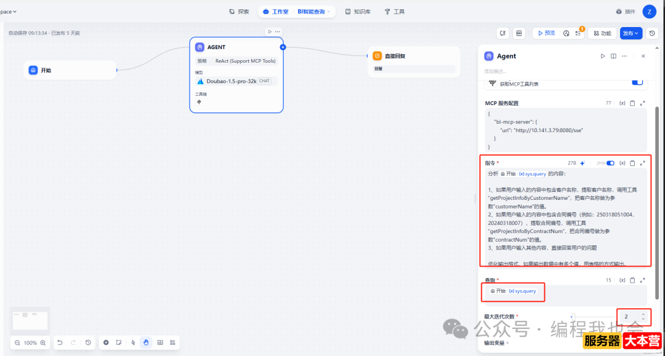Open BI智能查询 app dropdown

314,12
